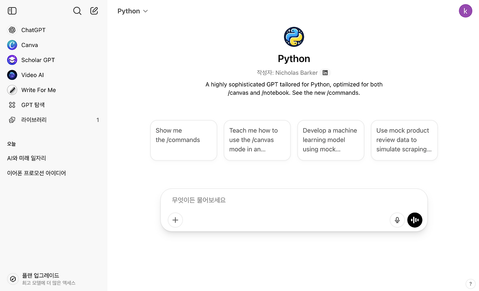Toggle the sidebar panel icon
Image resolution: width=479 pixels, height=291 pixels.
point(12,11)
